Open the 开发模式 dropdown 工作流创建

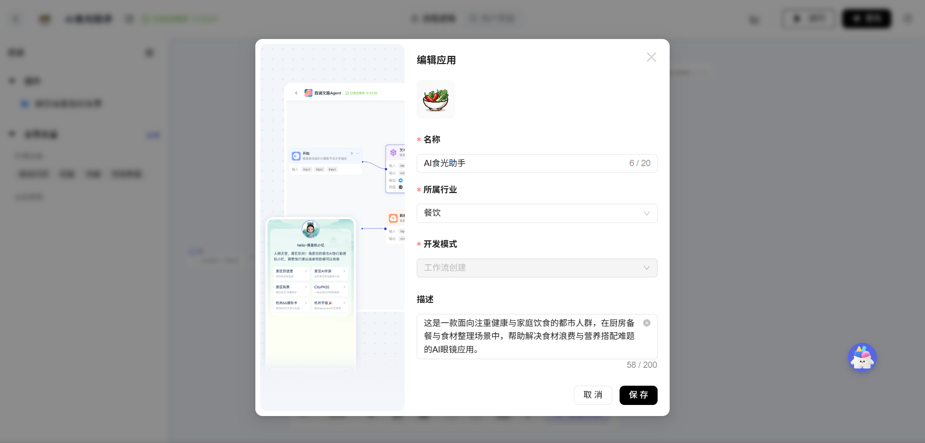[x=537, y=268]
